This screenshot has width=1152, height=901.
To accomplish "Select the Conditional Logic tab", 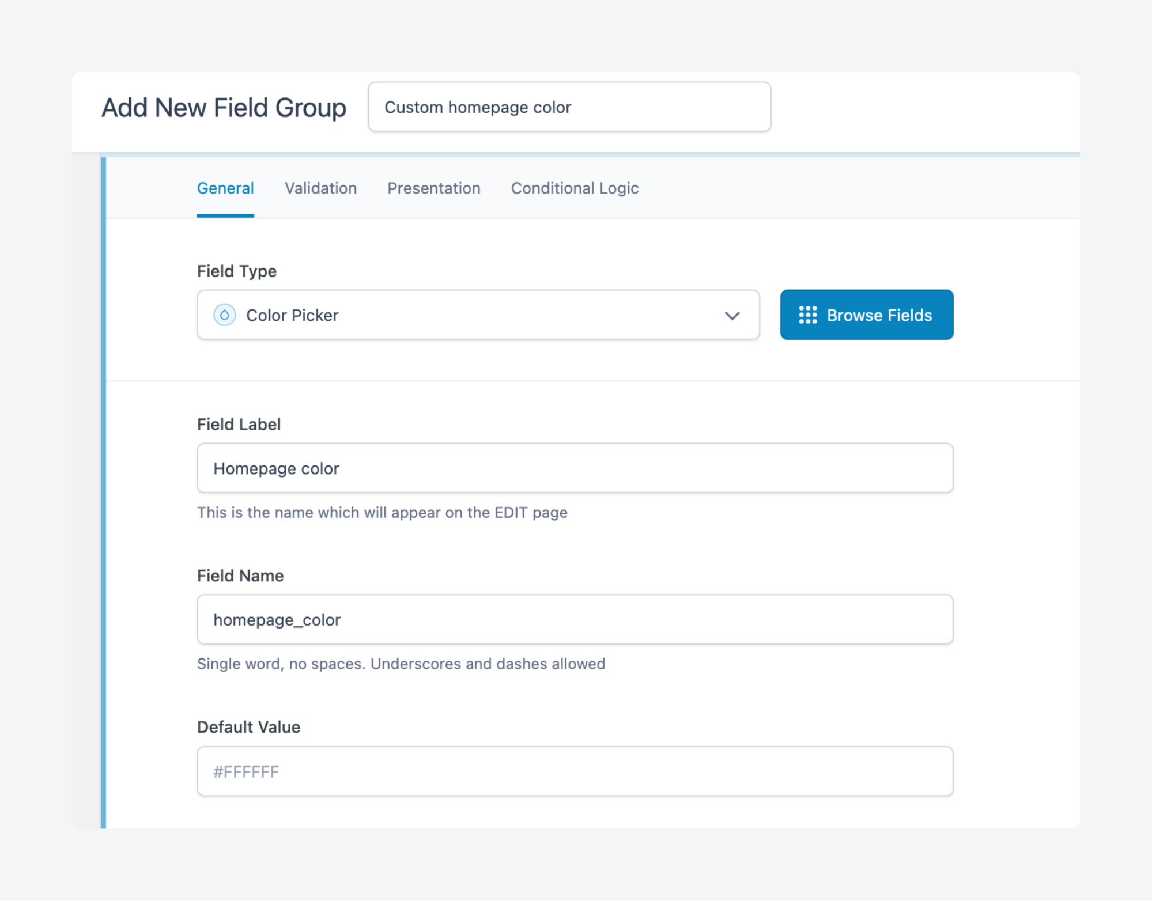I will (x=574, y=188).
